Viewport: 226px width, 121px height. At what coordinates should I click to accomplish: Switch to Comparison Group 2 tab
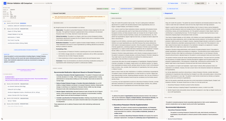tap(140, 9)
